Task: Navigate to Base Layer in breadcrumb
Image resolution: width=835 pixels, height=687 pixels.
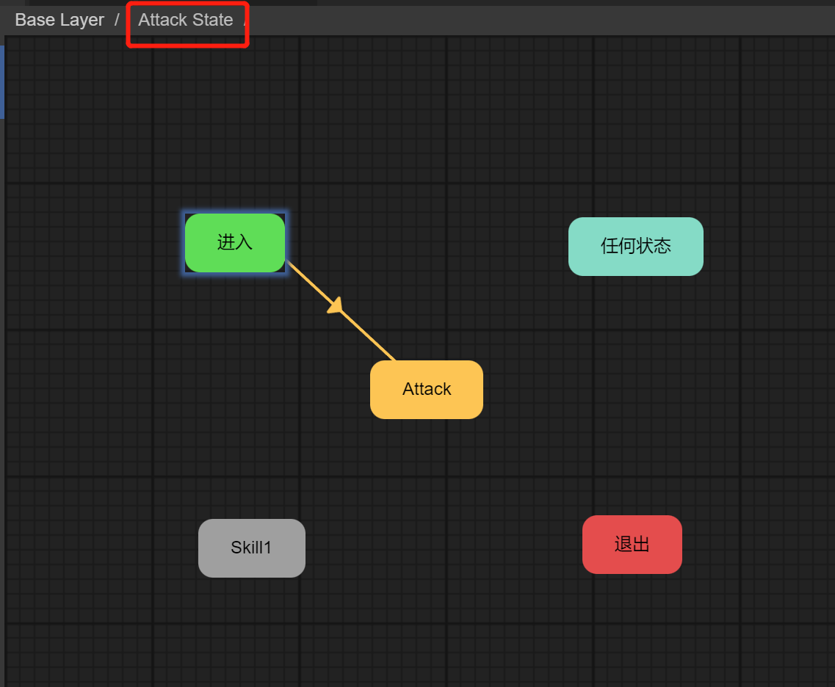Action: pos(59,20)
